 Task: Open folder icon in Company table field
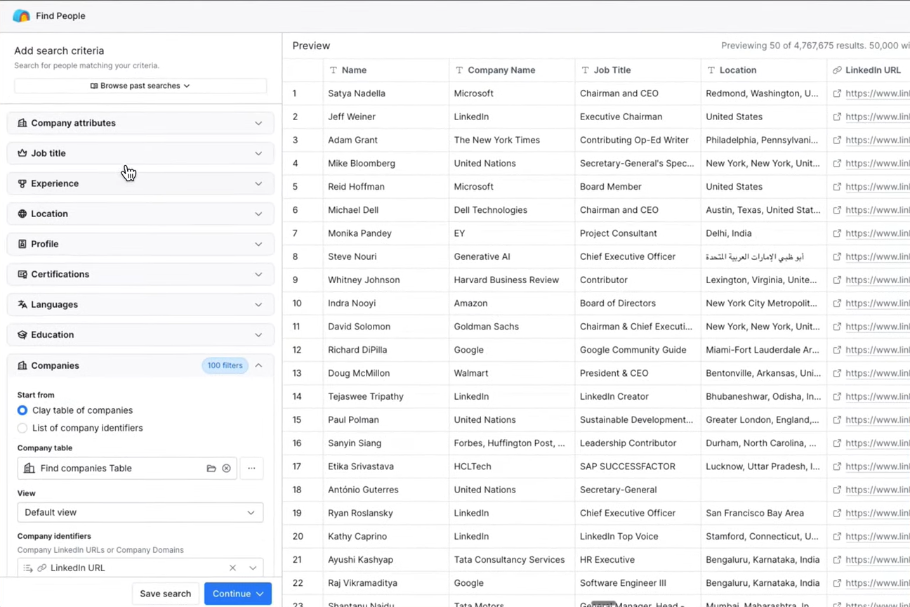pyautogui.click(x=211, y=468)
